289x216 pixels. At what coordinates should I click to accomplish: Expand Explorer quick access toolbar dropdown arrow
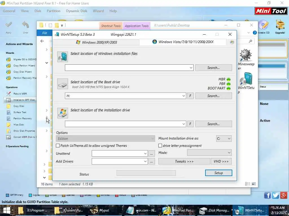(62, 25)
